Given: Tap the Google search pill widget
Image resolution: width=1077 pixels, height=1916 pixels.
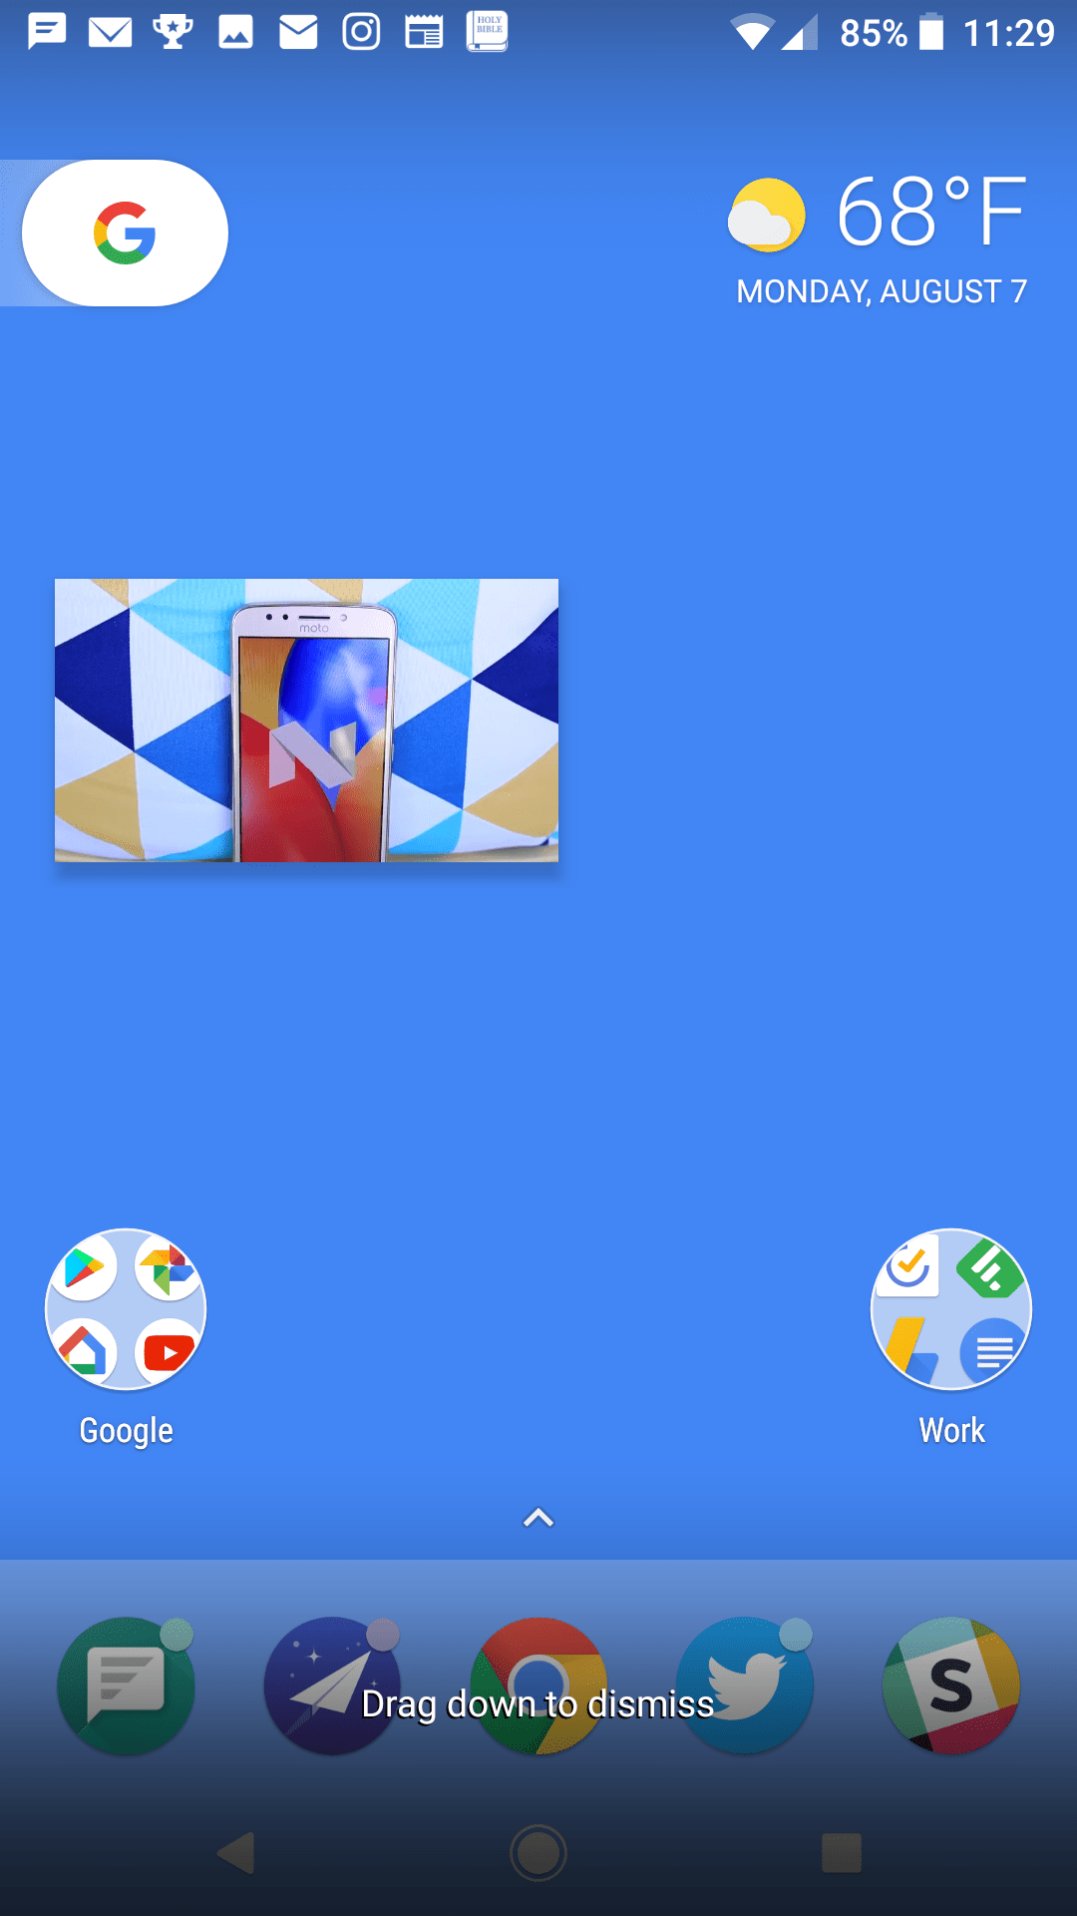Looking at the screenshot, I should 125,233.
